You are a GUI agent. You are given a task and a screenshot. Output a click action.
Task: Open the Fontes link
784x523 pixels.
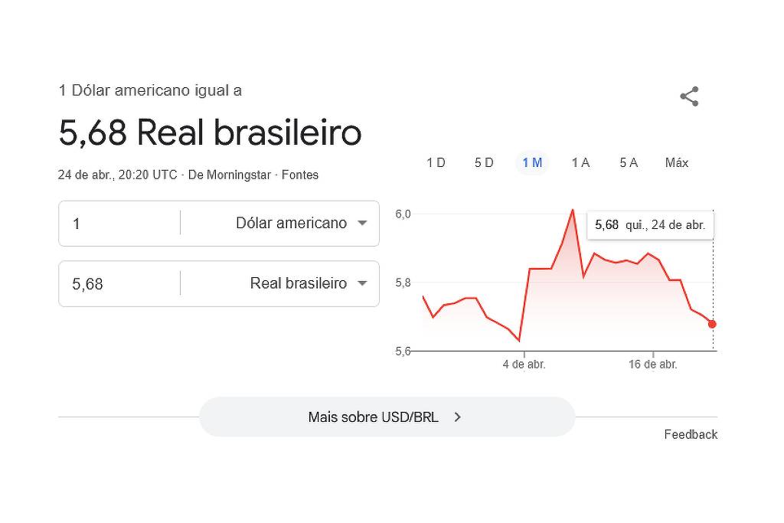(x=300, y=175)
